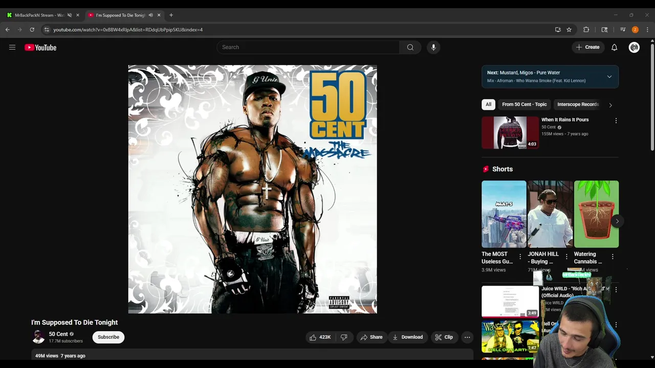Open options for Watering Cannabis short
The height and width of the screenshot is (368, 655).
tap(613, 257)
